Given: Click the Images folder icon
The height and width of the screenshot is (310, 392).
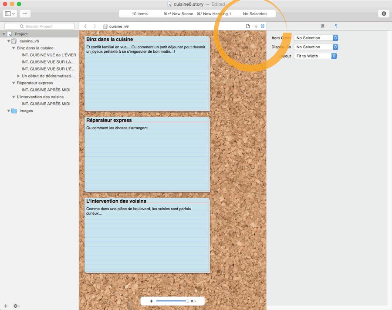Looking at the screenshot, I should [x=14, y=111].
